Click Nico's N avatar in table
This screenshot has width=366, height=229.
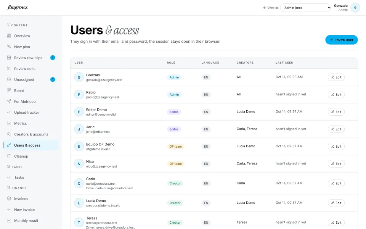[79, 164]
